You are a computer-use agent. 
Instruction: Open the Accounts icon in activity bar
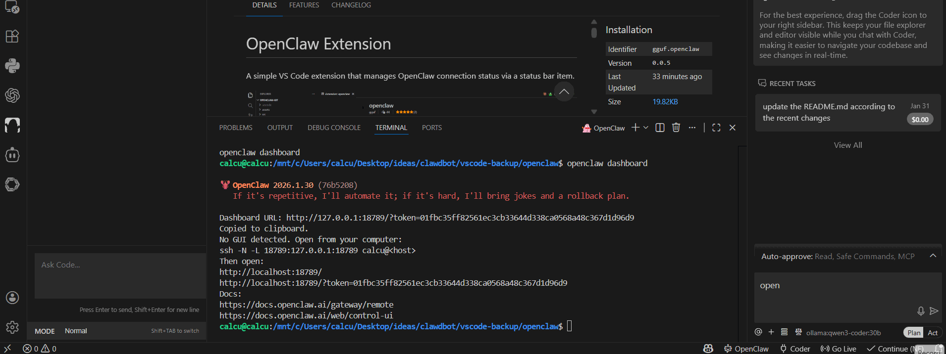click(12, 298)
